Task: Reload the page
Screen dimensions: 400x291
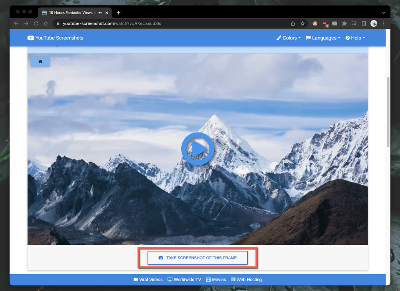Action: tap(36, 23)
